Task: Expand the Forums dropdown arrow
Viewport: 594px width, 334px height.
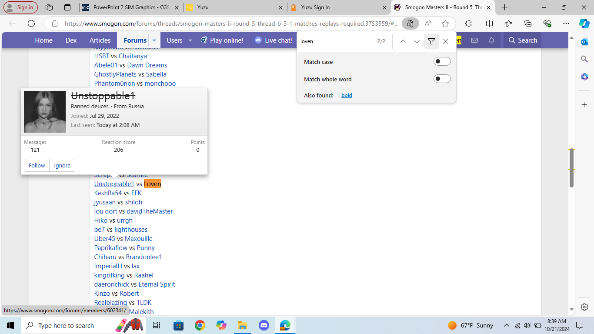Action: (x=154, y=40)
